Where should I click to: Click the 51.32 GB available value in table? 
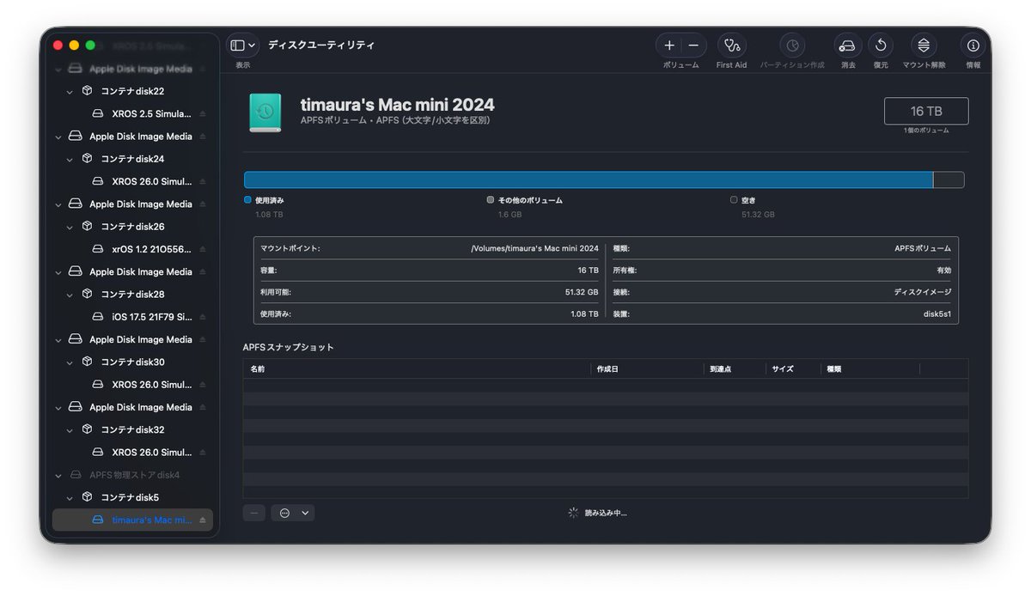click(582, 292)
